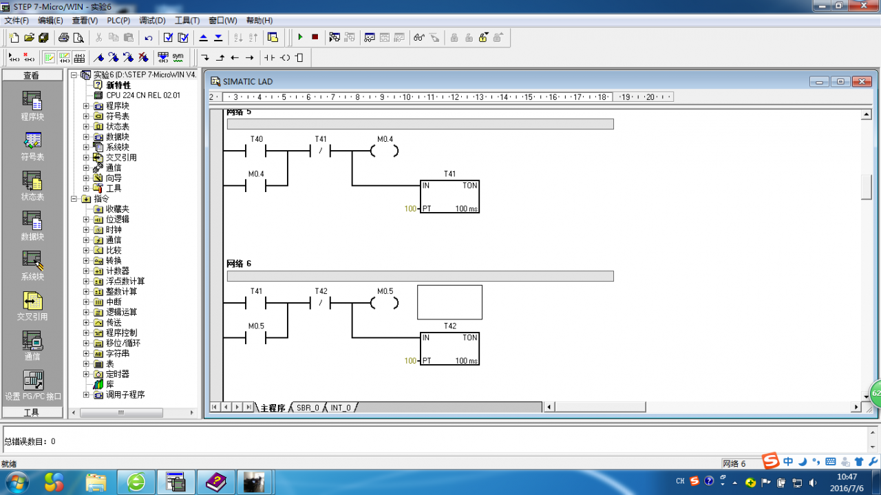881x495 pixels.
Task: Expand the 符号表 tree node
Action: 86,116
